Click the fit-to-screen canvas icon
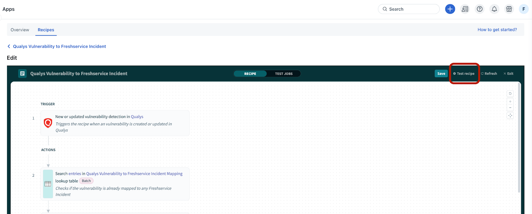The height and width of the screenshot is (214, 532). click(x=510, y=115)
